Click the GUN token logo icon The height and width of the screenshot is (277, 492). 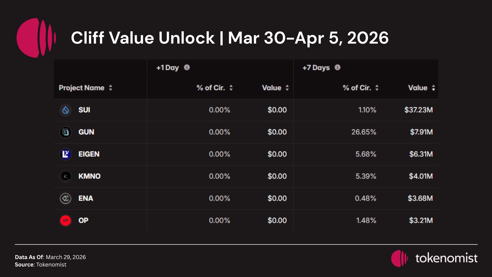pos(66,132)
